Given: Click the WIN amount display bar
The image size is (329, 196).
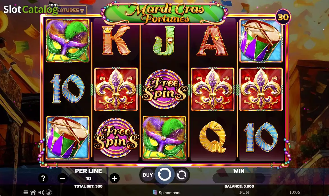Looking at the screenshot, I should point(239,179).
